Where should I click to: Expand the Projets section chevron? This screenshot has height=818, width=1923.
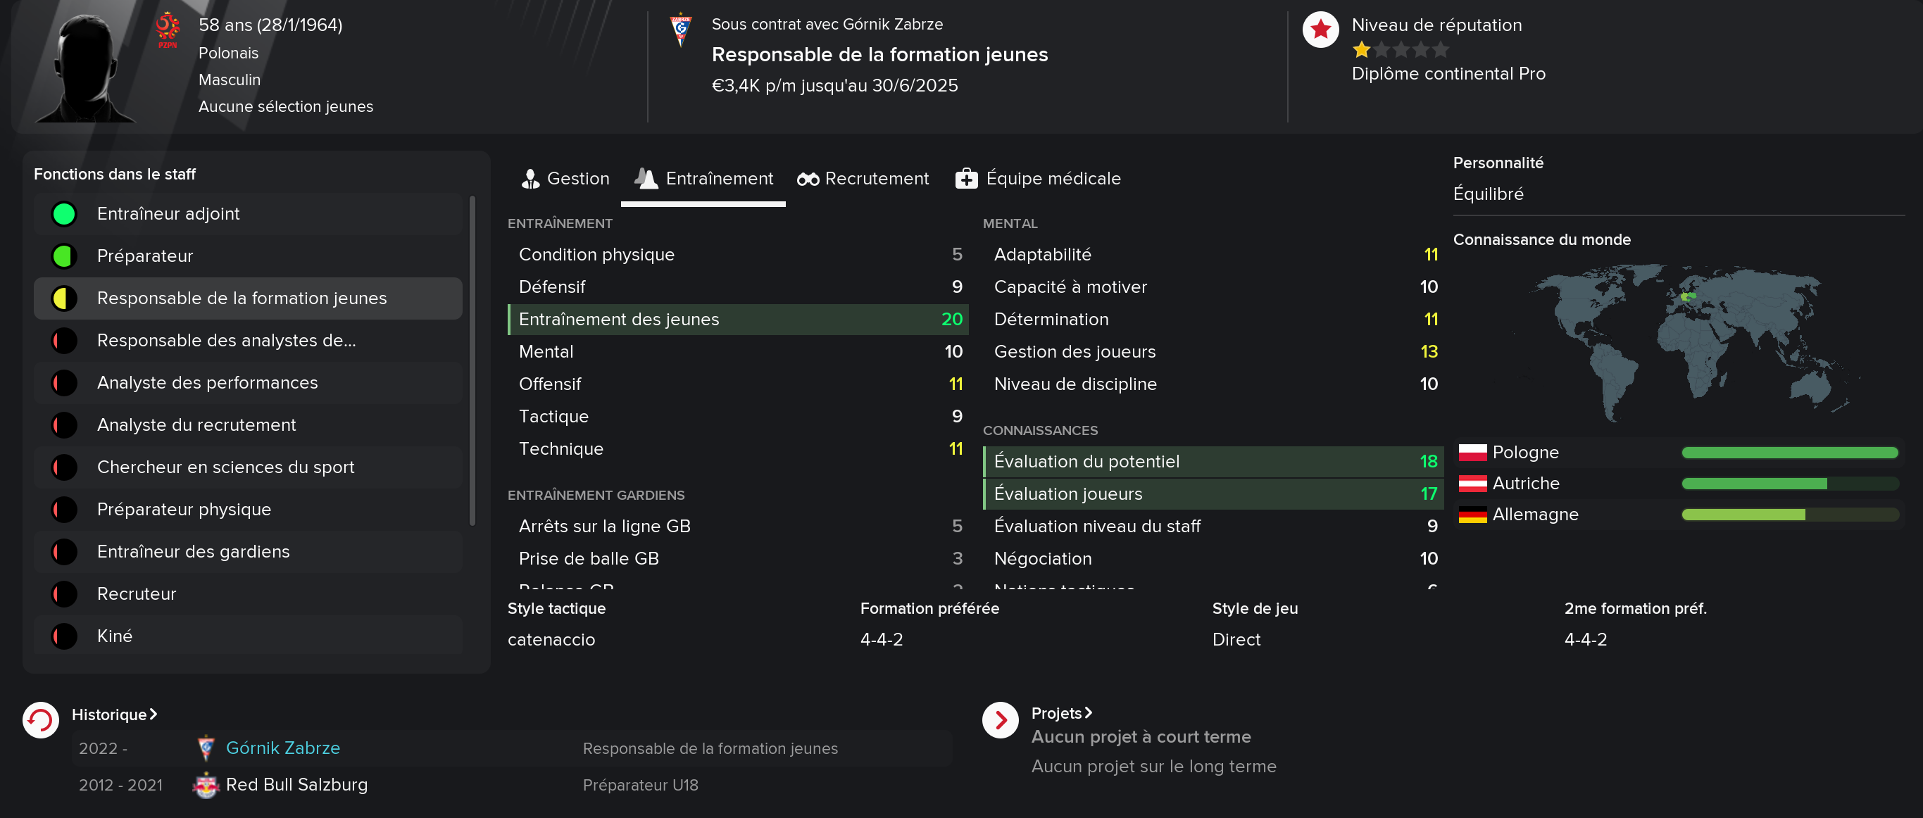(x=1089, y=713)
